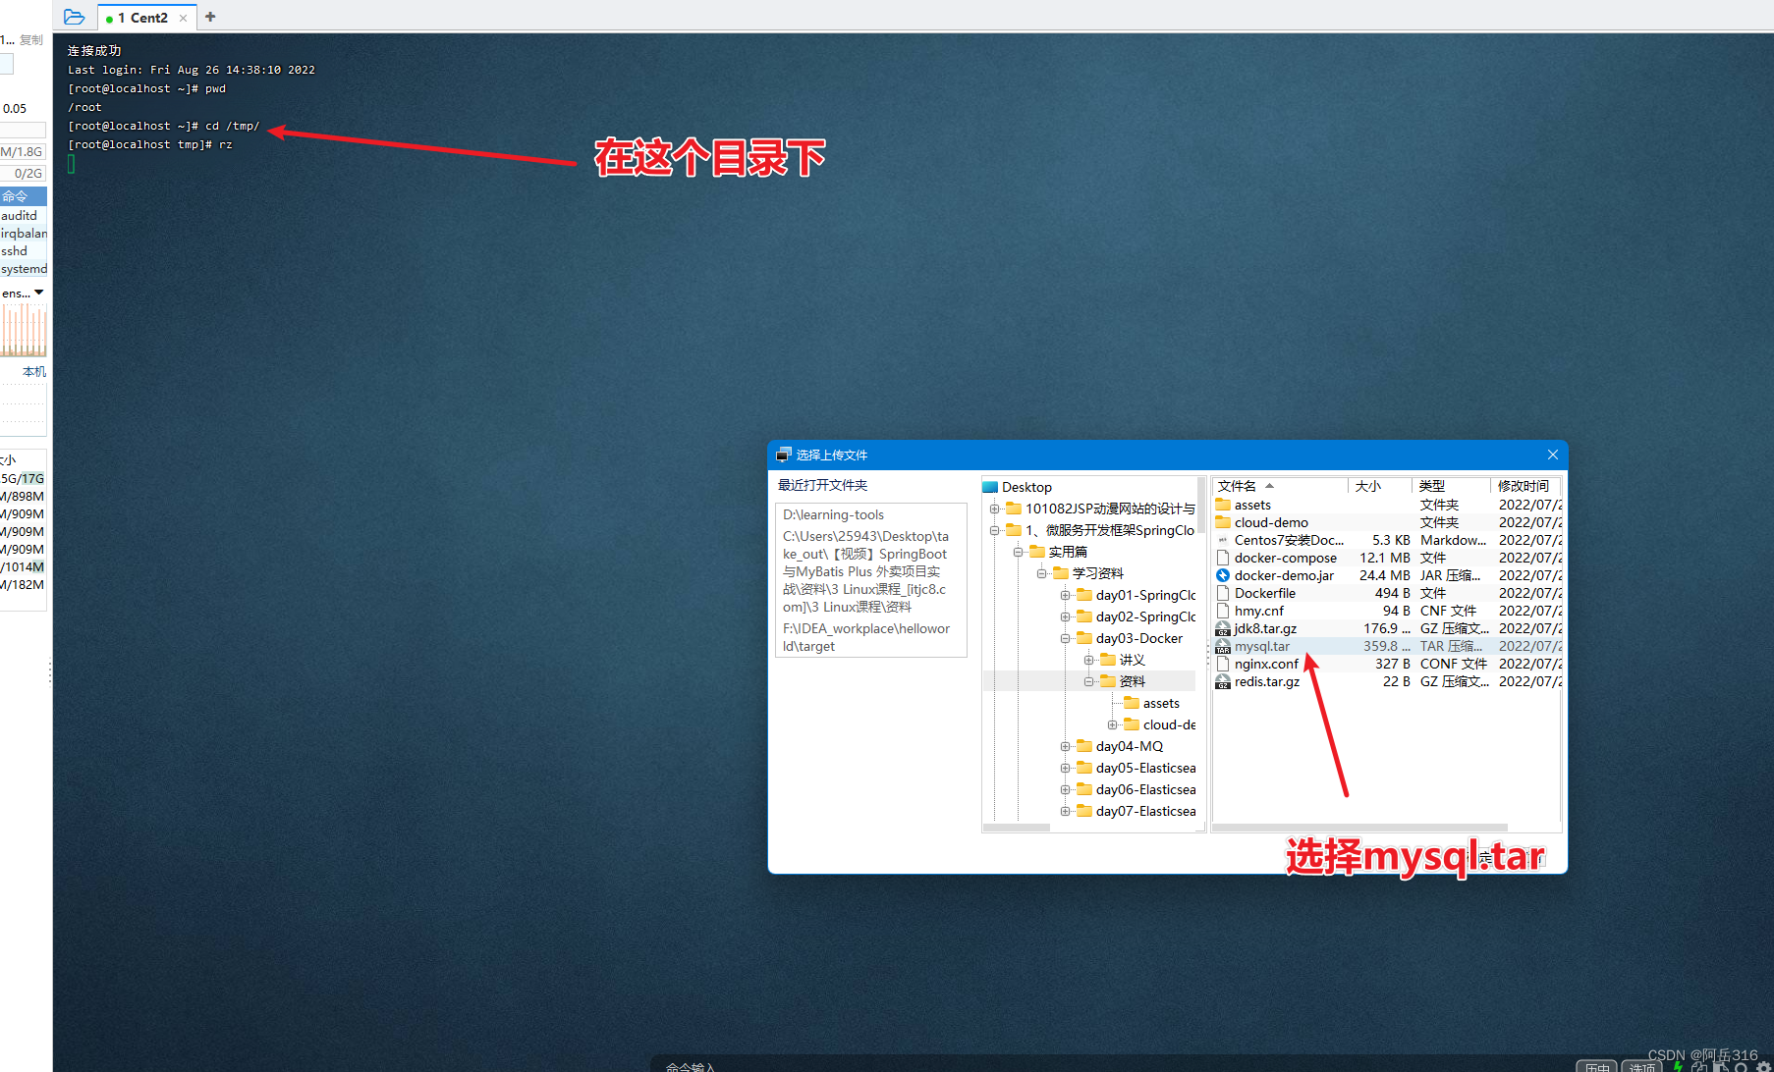Open recent folder F:\IDEA_workplace\helloword\target
Screen dimensions: 1774x1072
(x=866, y=637)
